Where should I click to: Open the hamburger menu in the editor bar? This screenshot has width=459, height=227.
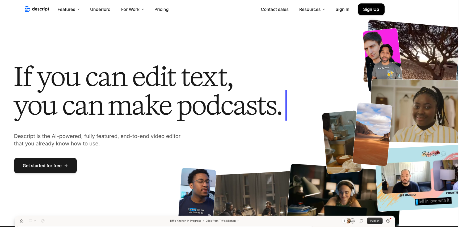click(31, 221)
